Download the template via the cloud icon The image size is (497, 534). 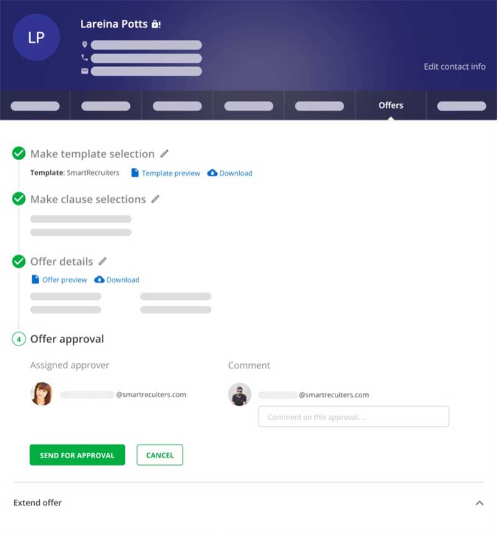click(x=212, y=173)
